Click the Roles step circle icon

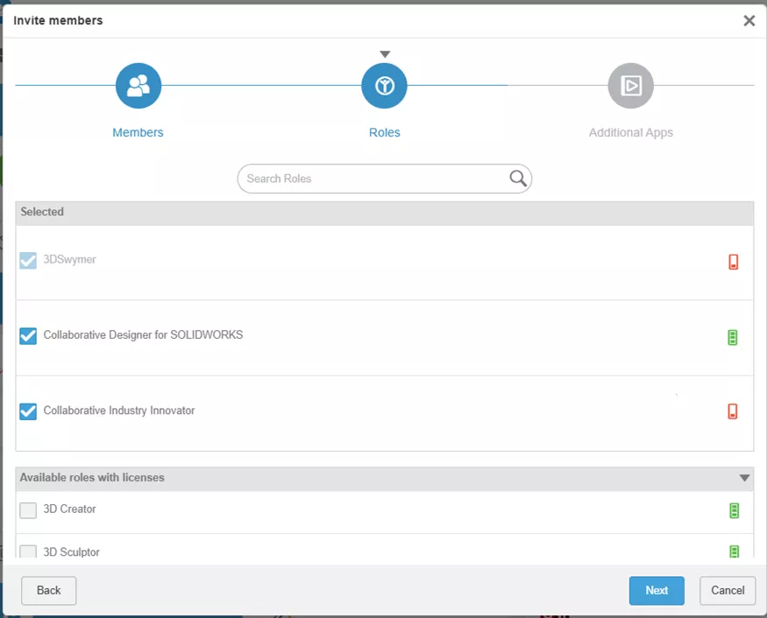[x=385, y=86]
